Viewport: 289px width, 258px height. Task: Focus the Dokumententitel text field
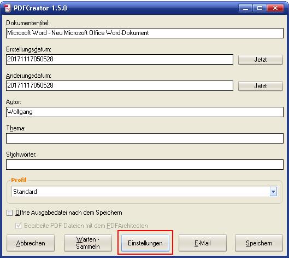tap(145, 33)
